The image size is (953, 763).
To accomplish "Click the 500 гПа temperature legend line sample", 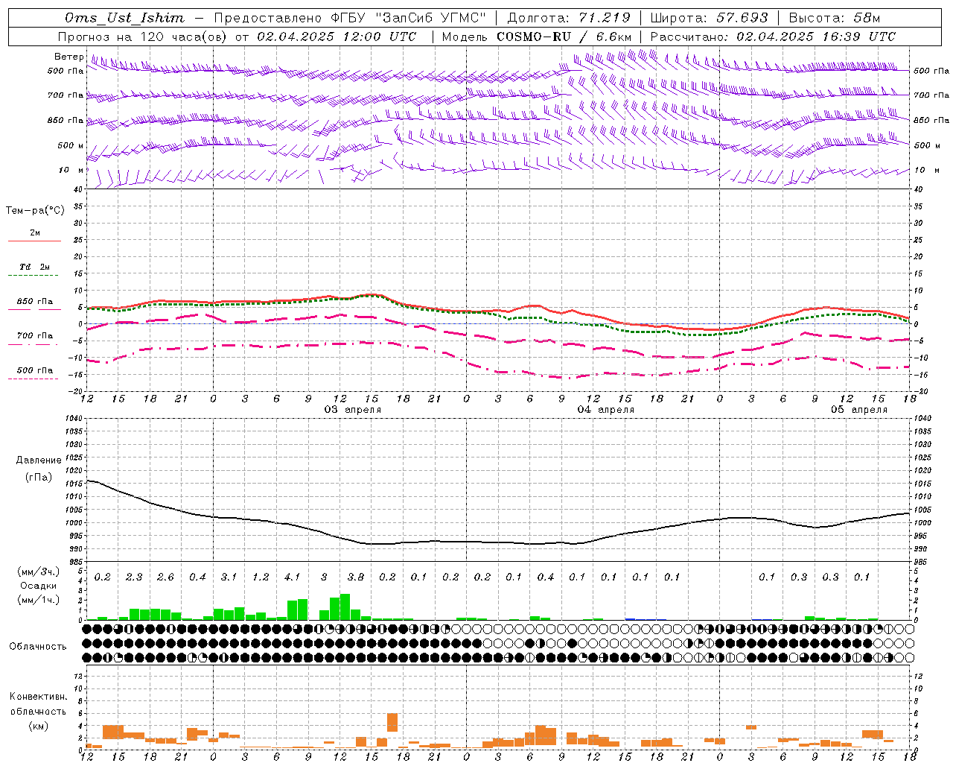I will point(34,379).
